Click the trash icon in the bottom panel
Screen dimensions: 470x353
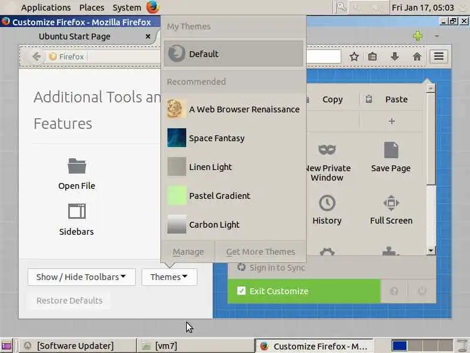pyautogui.click(x=462, y=346)
